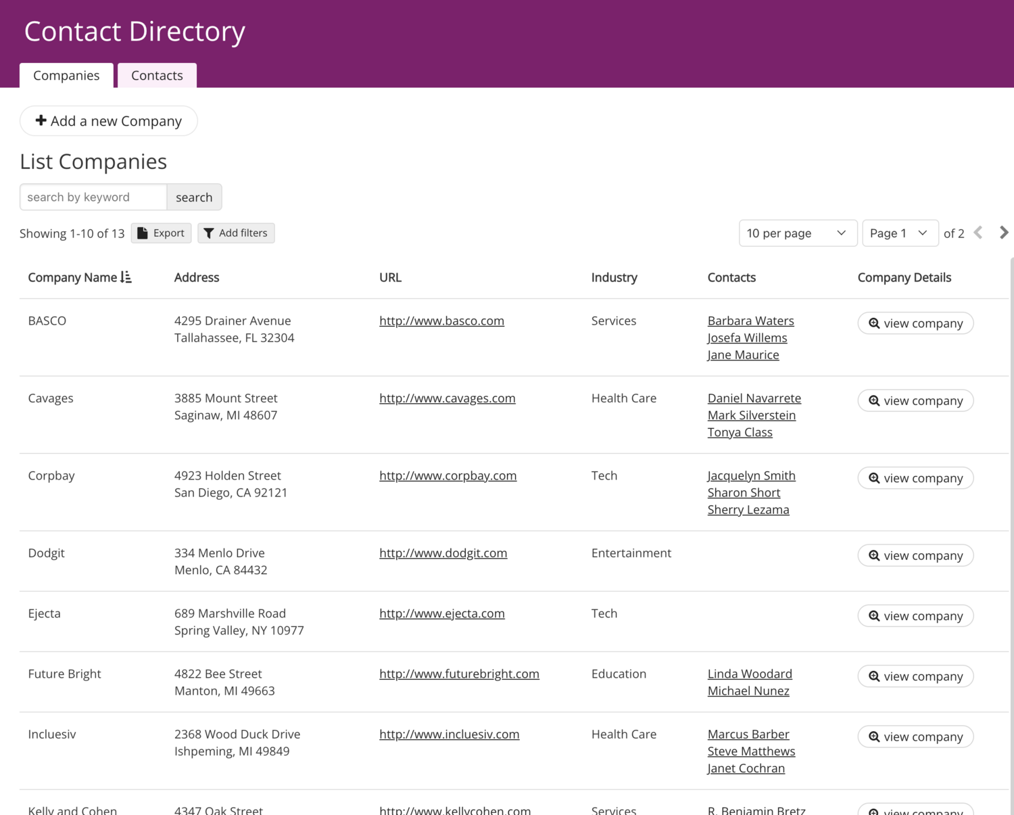Expand the Page 1 selector

point(900,233)
